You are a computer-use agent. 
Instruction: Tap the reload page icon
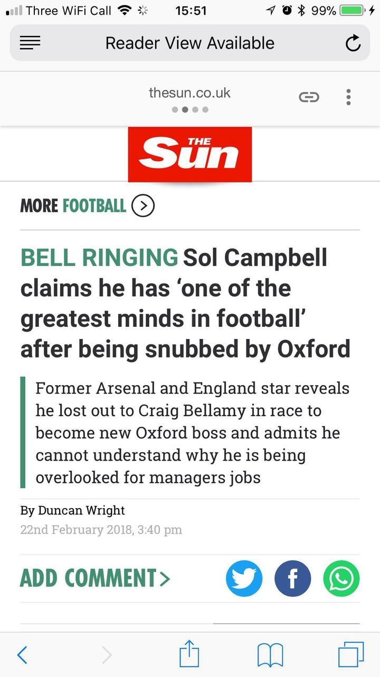353,43
